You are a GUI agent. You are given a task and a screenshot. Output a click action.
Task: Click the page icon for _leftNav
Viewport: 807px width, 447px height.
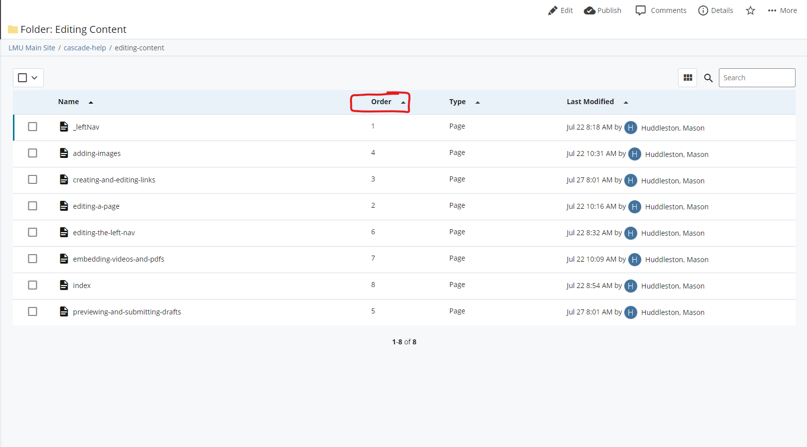(64, 127)
